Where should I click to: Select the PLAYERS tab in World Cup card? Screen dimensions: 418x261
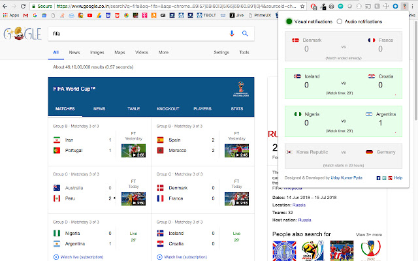pyautogui.click(x=202, y=109)
